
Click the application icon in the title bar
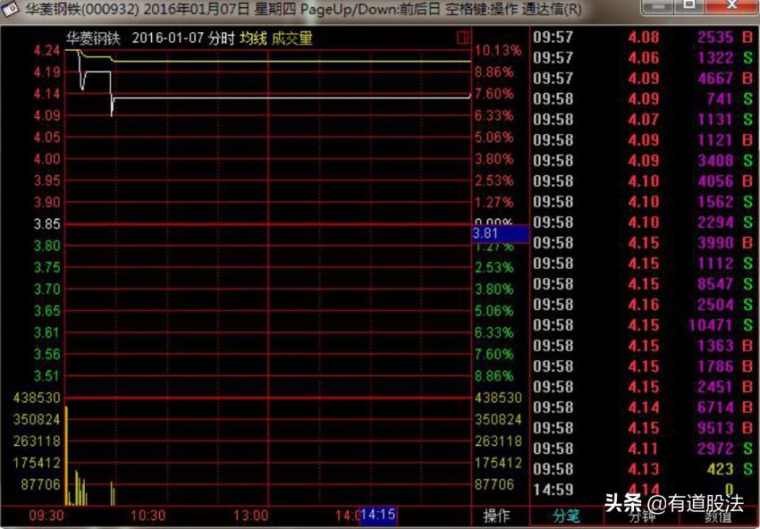[10, 9]
